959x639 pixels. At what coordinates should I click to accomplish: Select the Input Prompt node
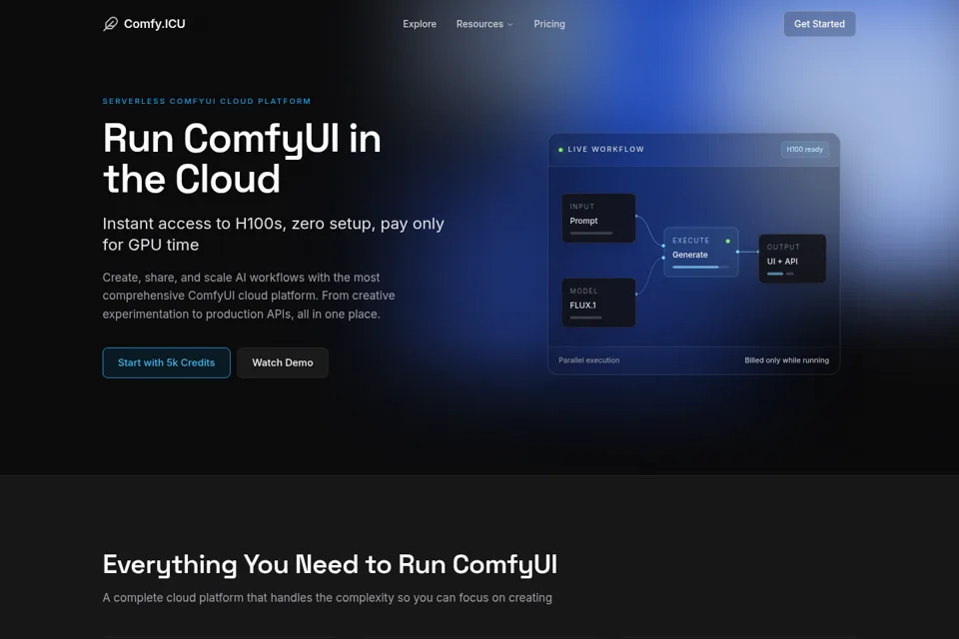coord(598,219)
